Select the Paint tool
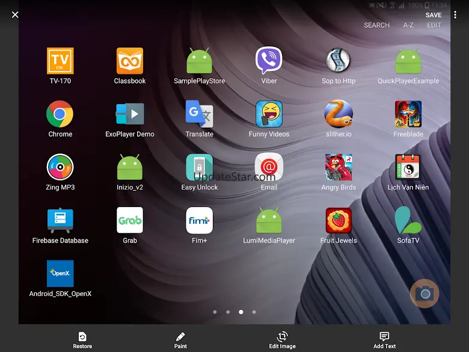The image size is (469, 352). 180,340
